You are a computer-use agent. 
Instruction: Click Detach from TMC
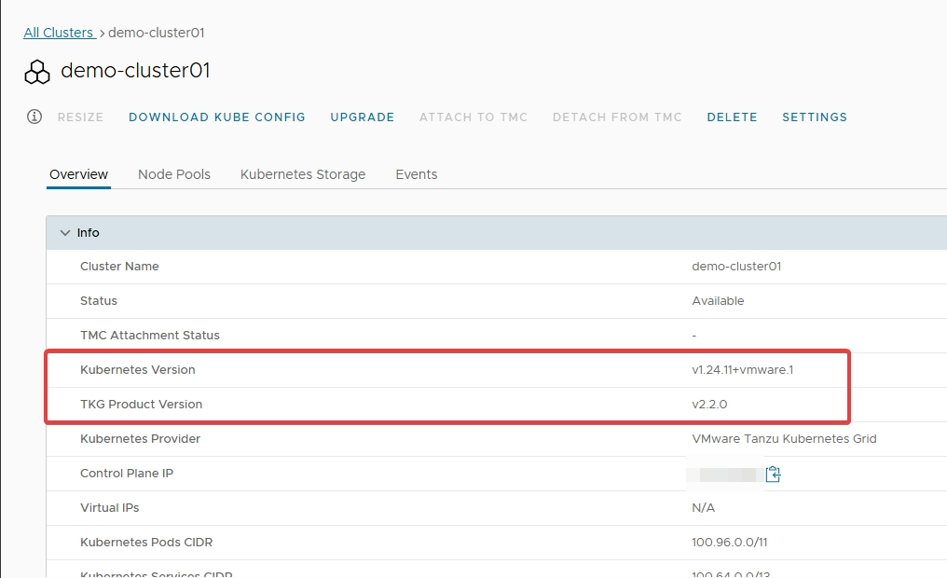click(x=617, y=117)
